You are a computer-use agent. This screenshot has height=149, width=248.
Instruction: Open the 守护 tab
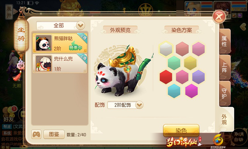(225, 93)
